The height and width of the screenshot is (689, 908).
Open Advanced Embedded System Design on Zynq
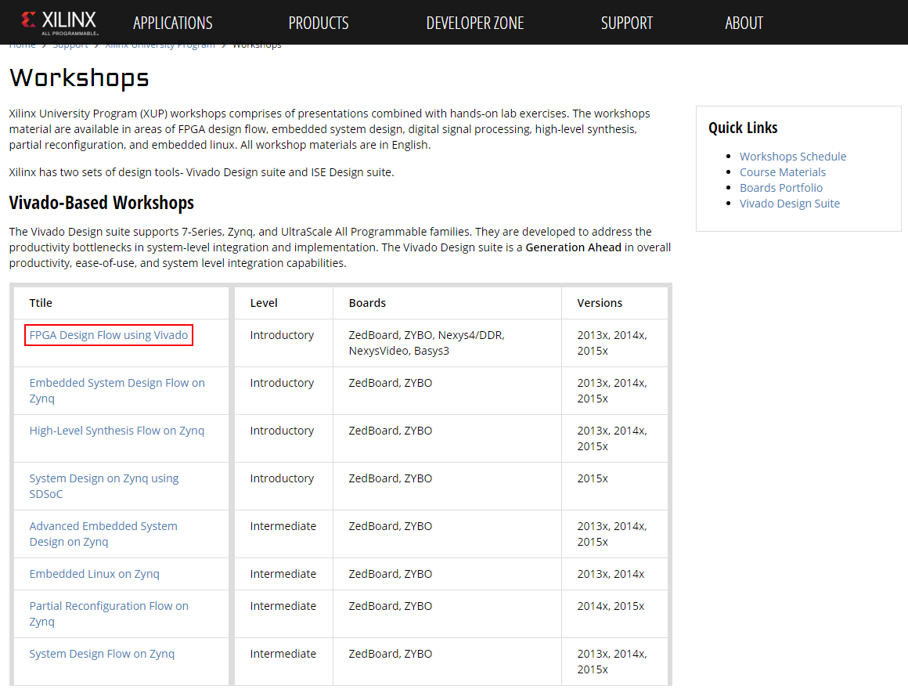[x=103, y=534]
